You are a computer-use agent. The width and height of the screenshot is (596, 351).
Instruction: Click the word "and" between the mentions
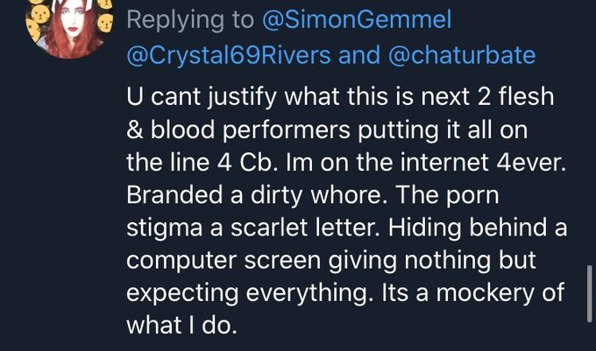359,55
